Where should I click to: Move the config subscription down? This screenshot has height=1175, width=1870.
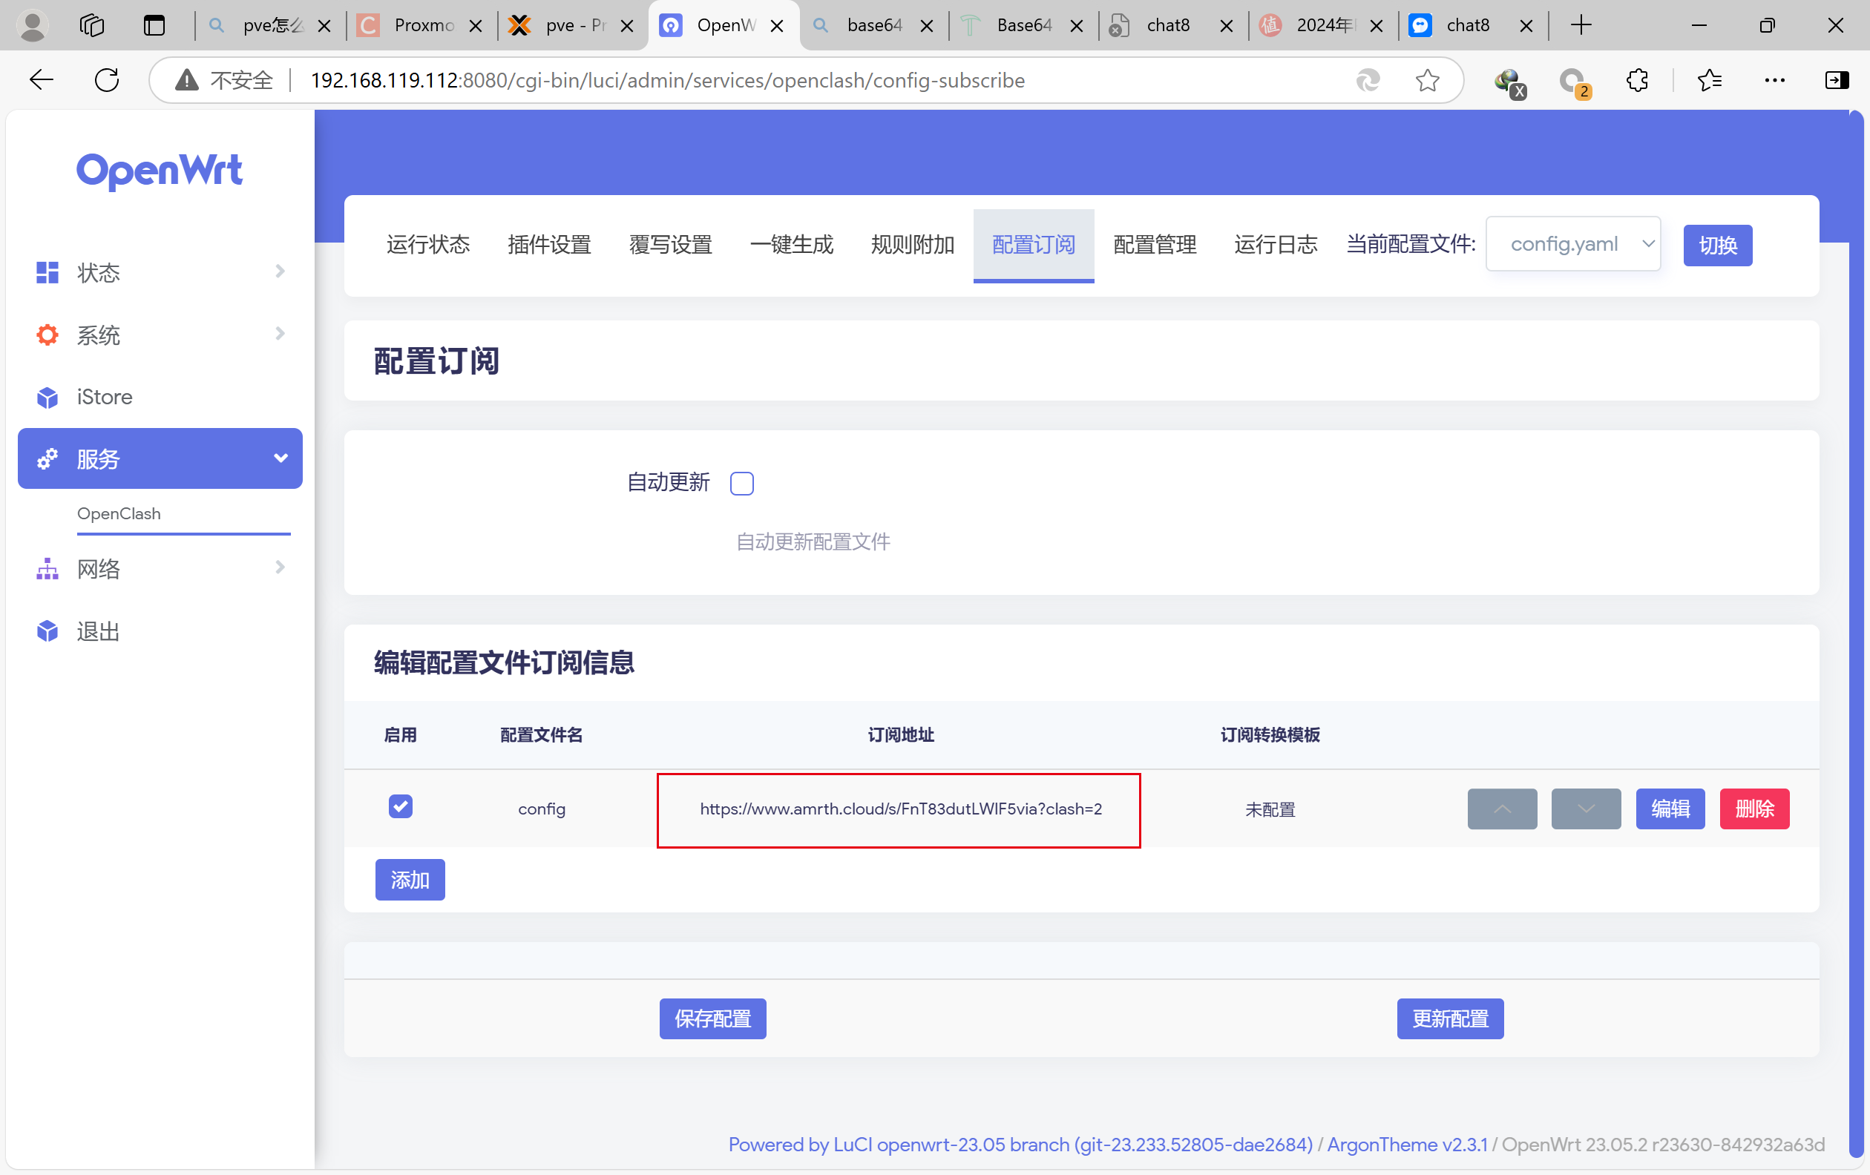1586,809
